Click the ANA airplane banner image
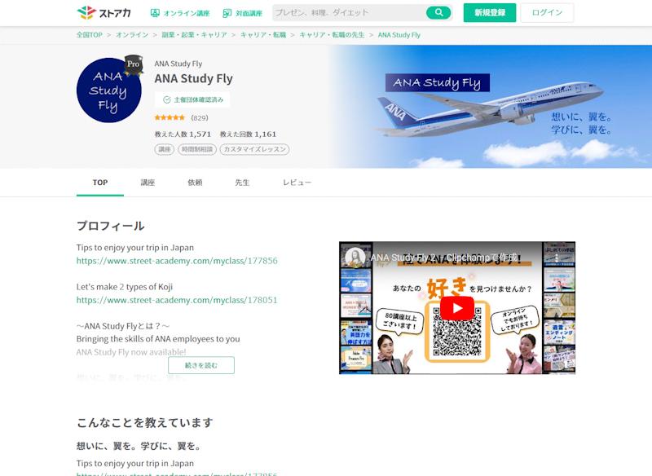Image resolution: width=652 pixels, height=476 pixels. [491, 107]
